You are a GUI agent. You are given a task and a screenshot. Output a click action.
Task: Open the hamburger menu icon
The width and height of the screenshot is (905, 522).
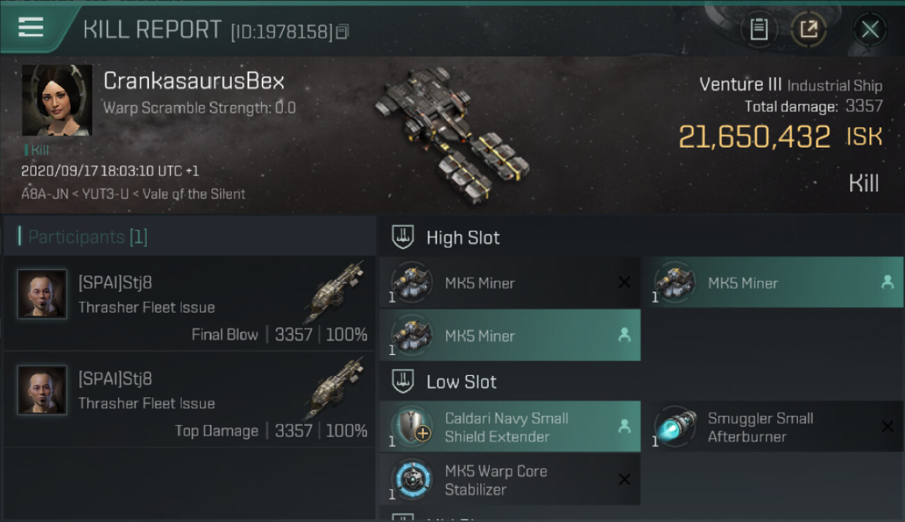click(x=31, y=28)
